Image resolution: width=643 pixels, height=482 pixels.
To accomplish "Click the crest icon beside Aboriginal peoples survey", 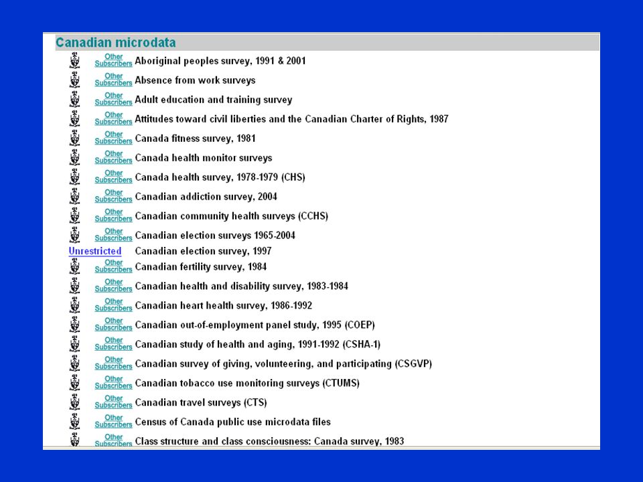I will (x=74, y=61).
